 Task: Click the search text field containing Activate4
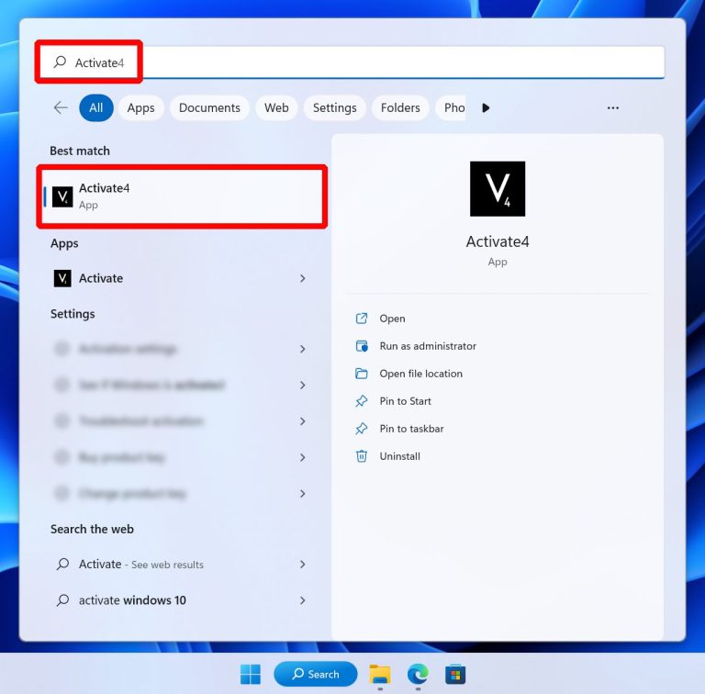[367, 62]
